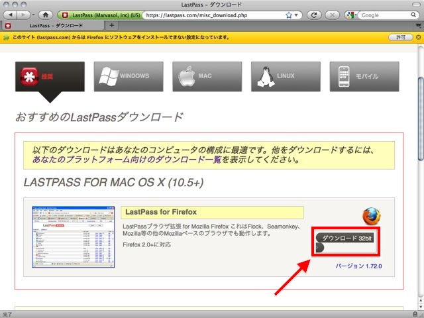The width and height of the screenshot is (424, 318).
Task: Click the LastPass for Firefox screenshot thumbnail
Action: click(74, 237)
